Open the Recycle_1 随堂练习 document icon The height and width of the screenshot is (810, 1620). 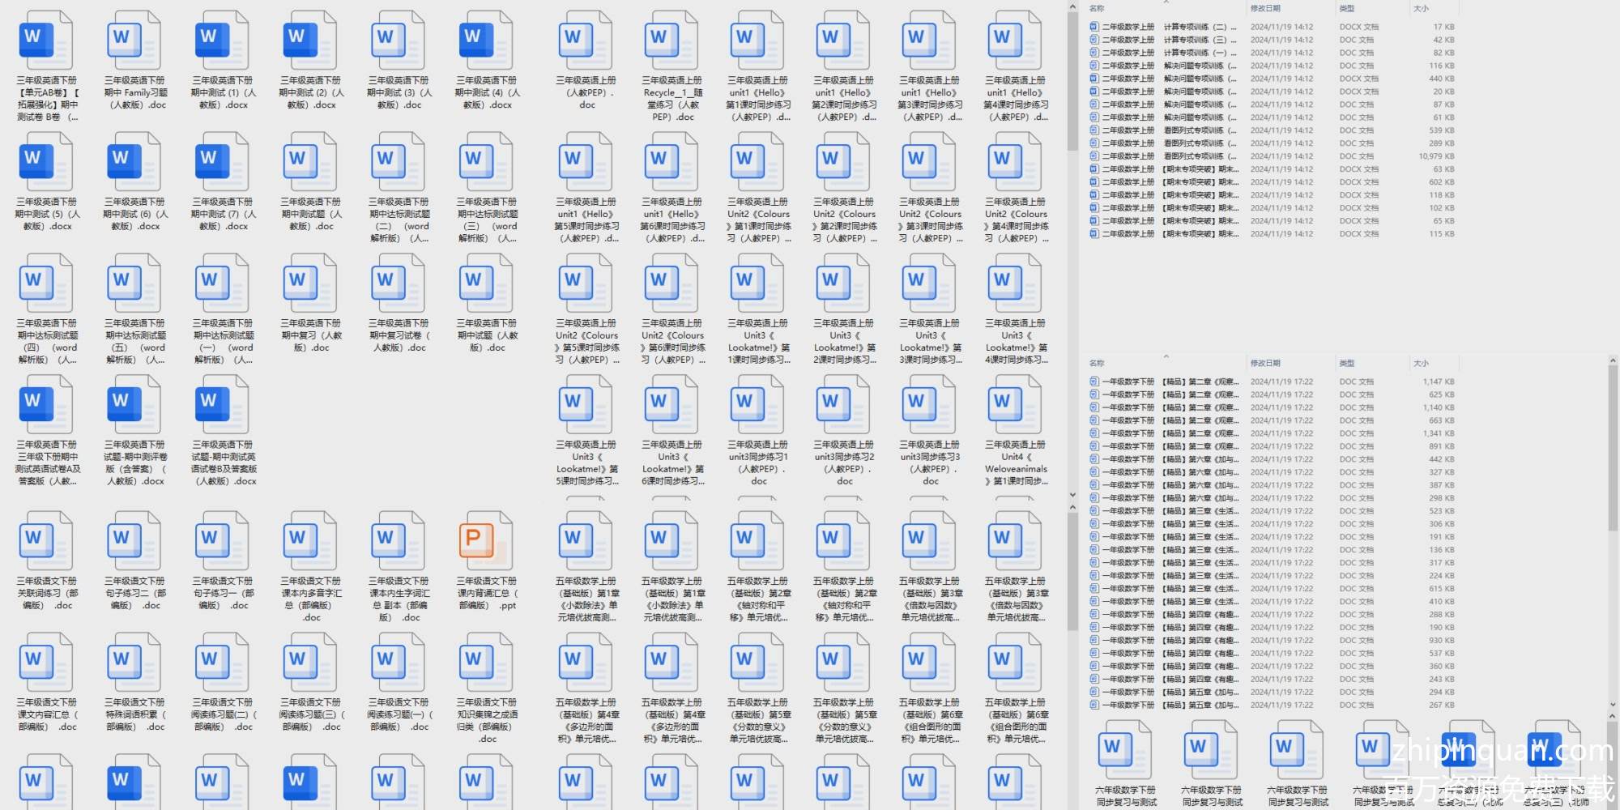[x=671, y=40]
